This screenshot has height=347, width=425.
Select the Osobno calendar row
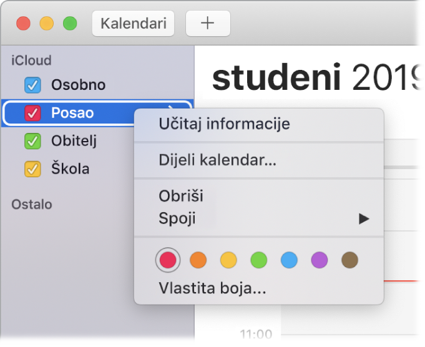(x=97, y=85)
